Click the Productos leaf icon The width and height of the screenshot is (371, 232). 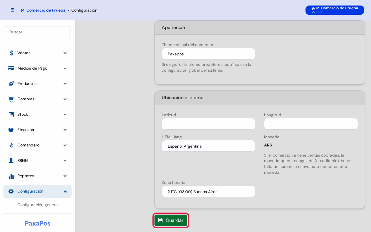(x=11, y=84)
